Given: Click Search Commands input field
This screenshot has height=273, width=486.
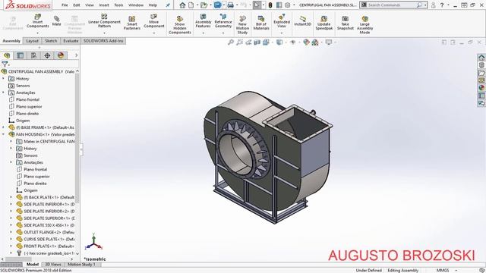Looking at the screenshot, I should pos(392,5).
